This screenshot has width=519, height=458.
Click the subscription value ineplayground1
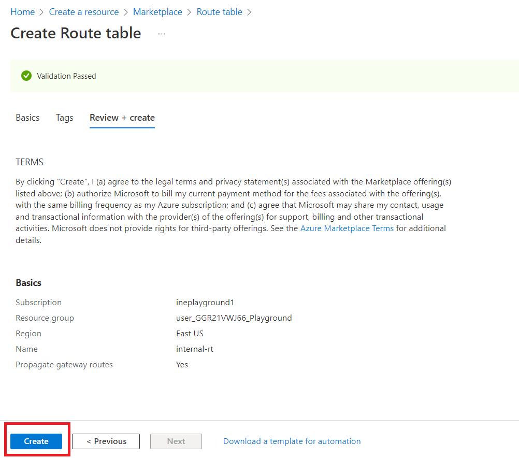point(205,303)
